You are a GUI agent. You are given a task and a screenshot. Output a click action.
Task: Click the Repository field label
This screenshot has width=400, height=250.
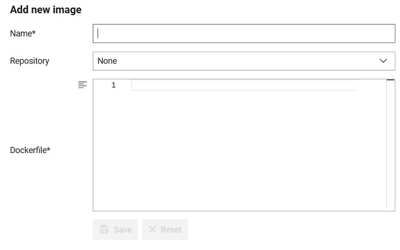pyautogui.click(x=30, y=61)
